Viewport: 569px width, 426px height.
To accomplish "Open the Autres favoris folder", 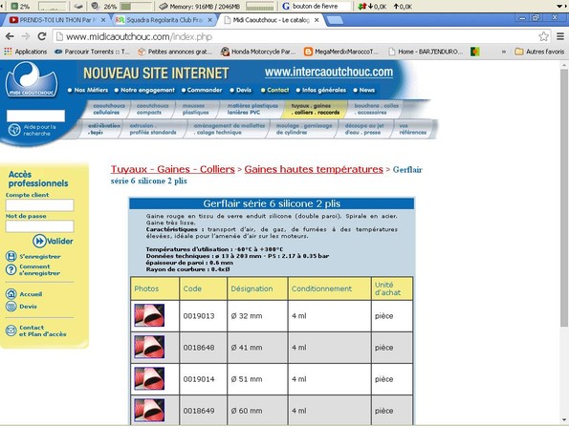I will [539, 52].
